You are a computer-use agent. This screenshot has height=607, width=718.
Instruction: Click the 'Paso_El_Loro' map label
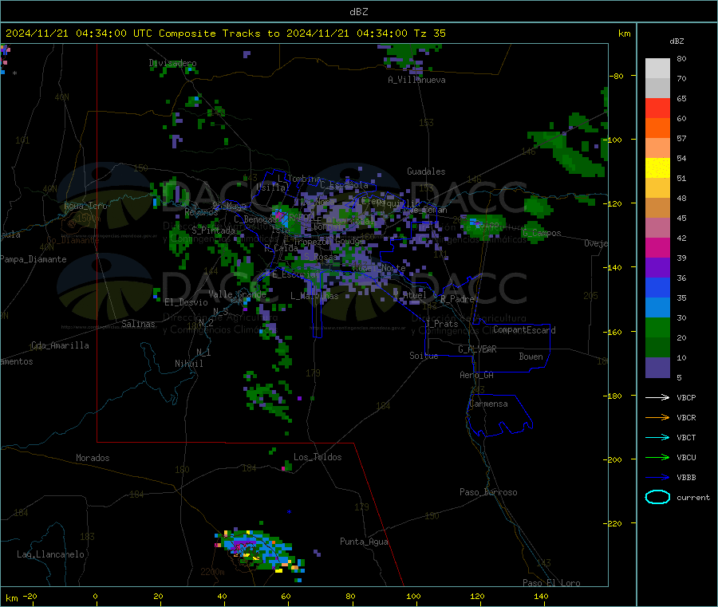(x=551, y=583)
